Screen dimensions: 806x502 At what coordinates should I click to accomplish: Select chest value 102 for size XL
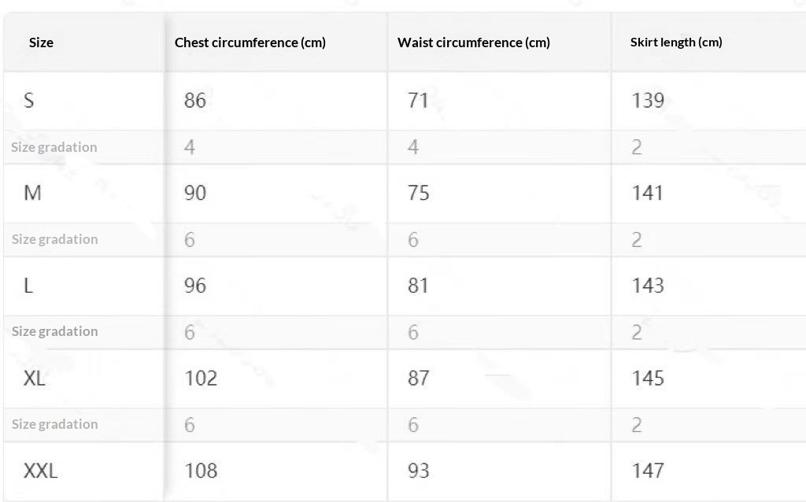[201, 378]
